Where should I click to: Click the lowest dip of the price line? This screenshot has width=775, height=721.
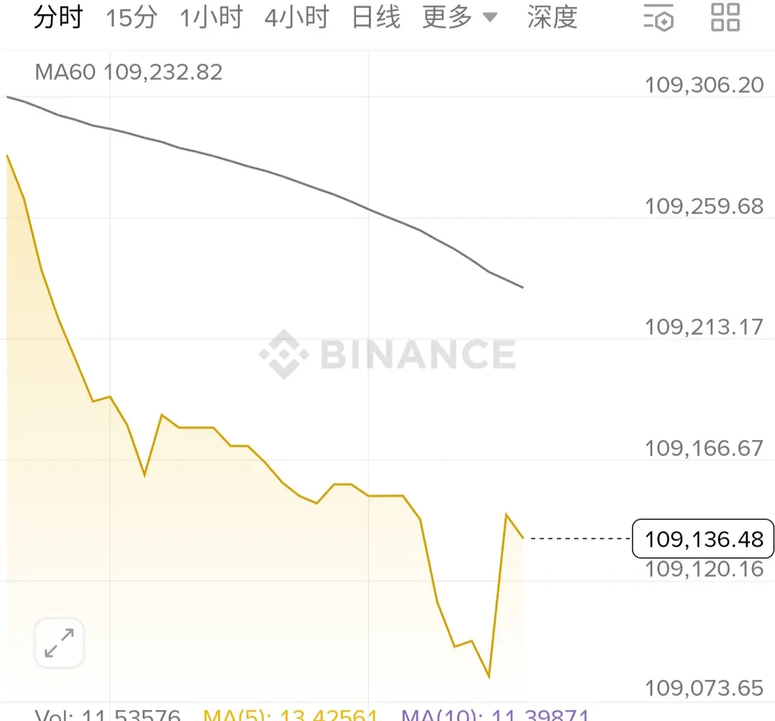tap(489, 677)
